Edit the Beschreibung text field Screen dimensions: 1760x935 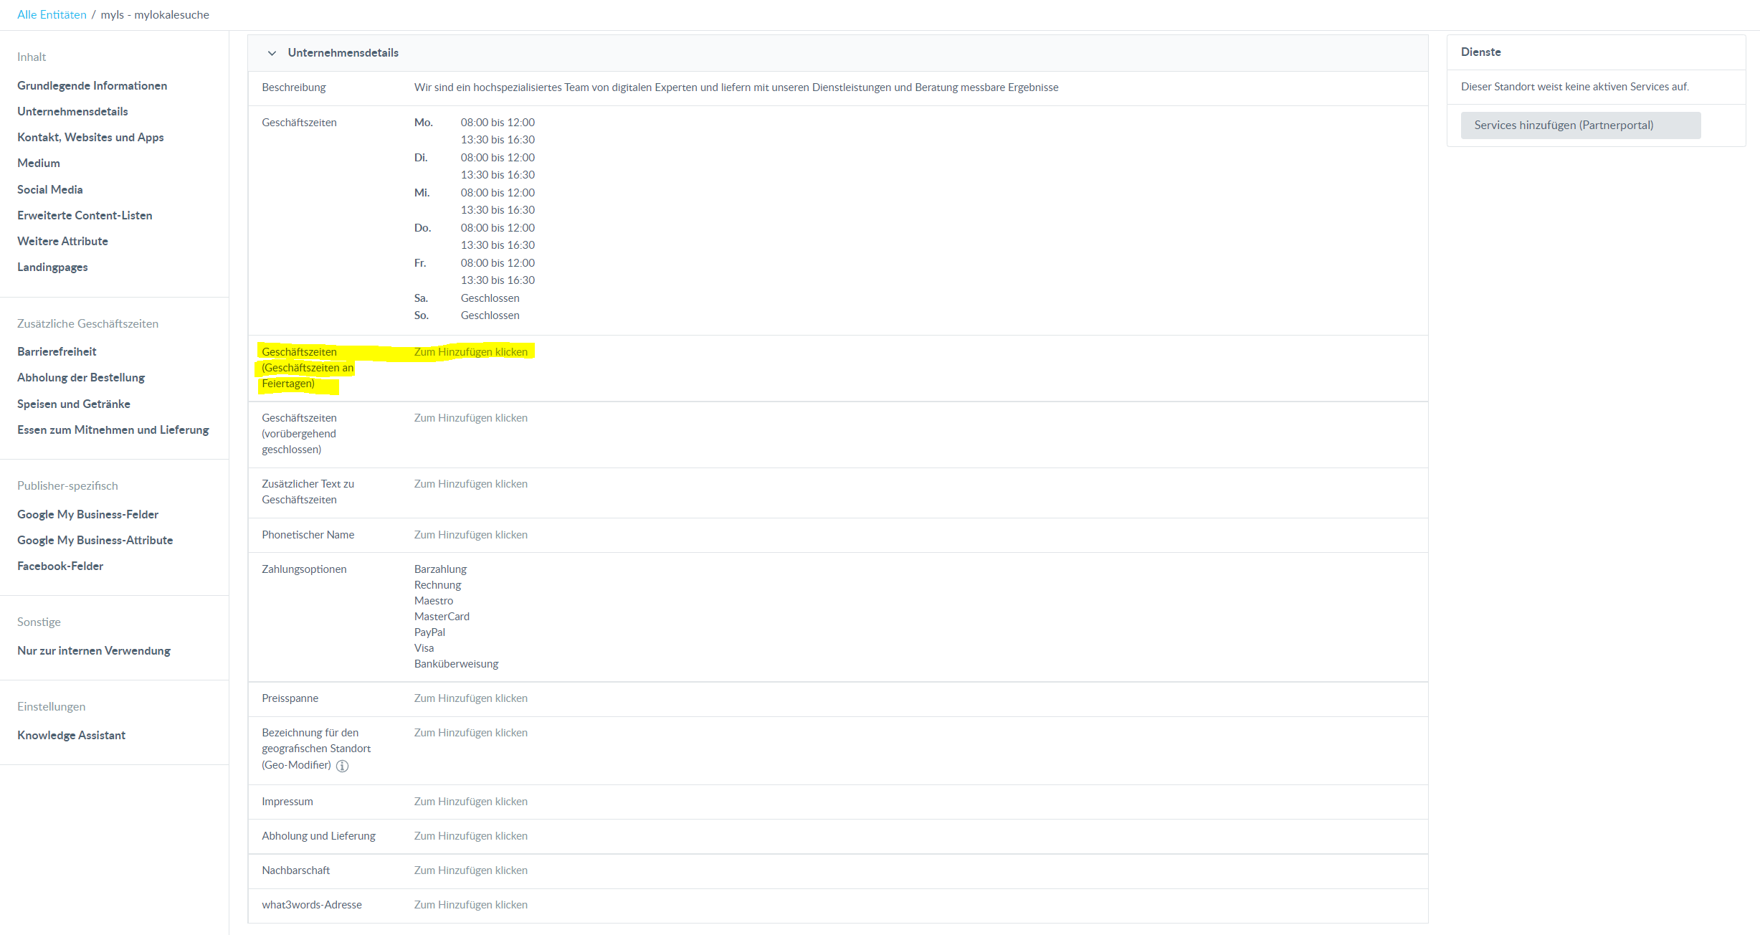(736, 87)
